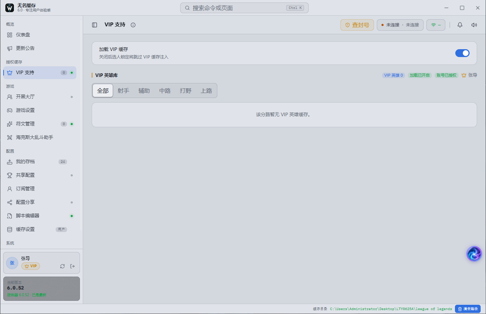The image size is (486, 314).
Task: Select the 全部 tab
Action: click(103, 91)
